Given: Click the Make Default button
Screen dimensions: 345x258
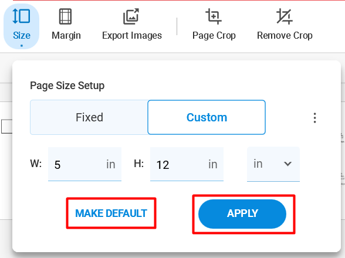Looking at the screenshot, I should pyautogui.click(x=111, y=213).
